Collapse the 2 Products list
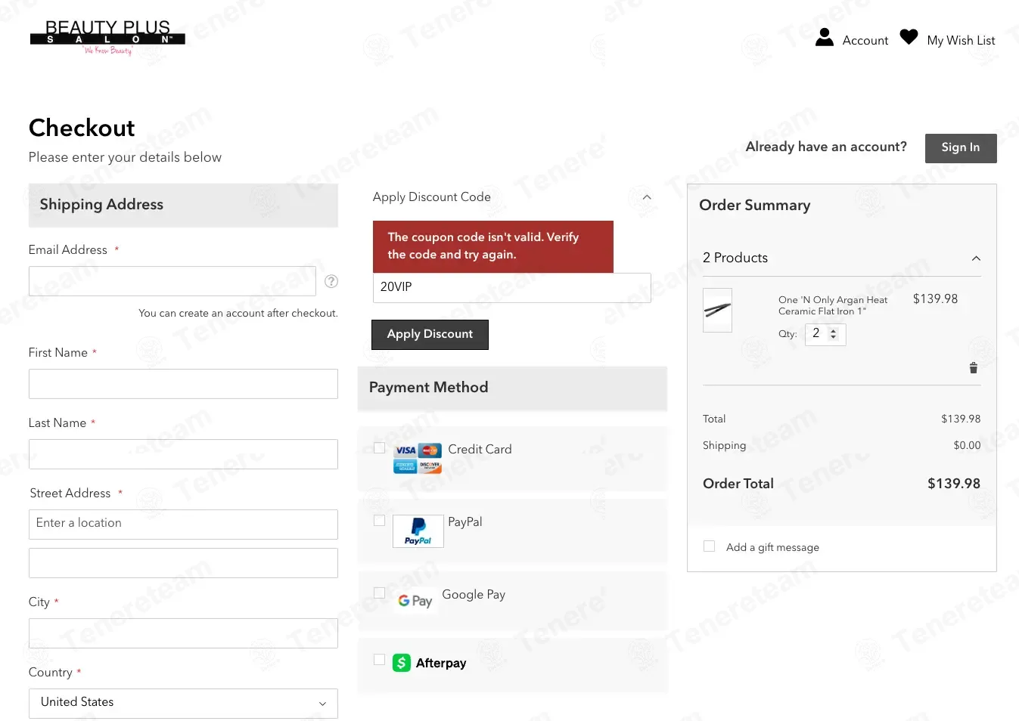 976,258
